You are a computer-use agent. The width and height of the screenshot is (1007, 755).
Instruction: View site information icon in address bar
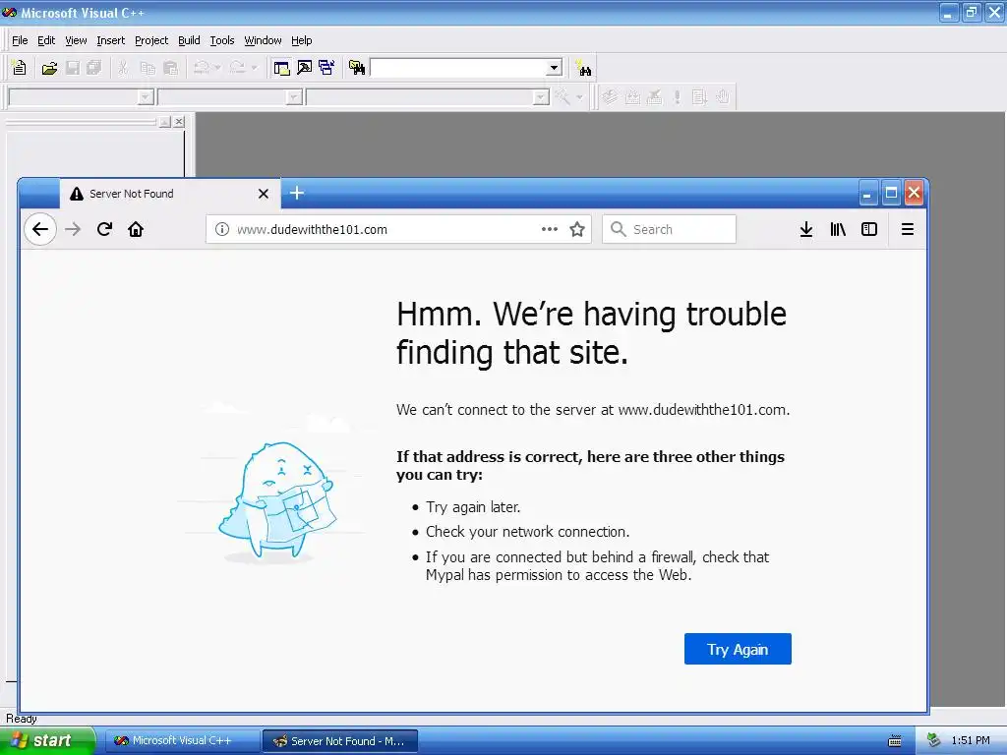pos(221,229)
